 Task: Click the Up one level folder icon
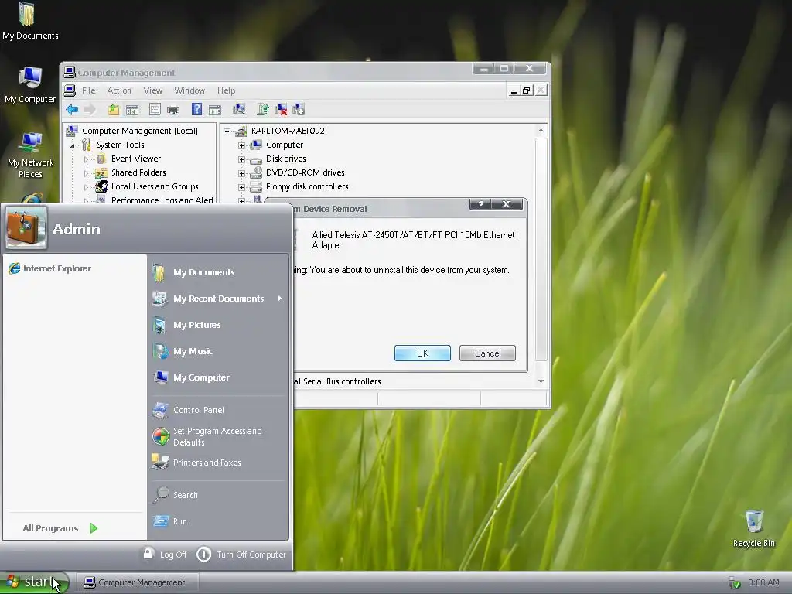114,109
